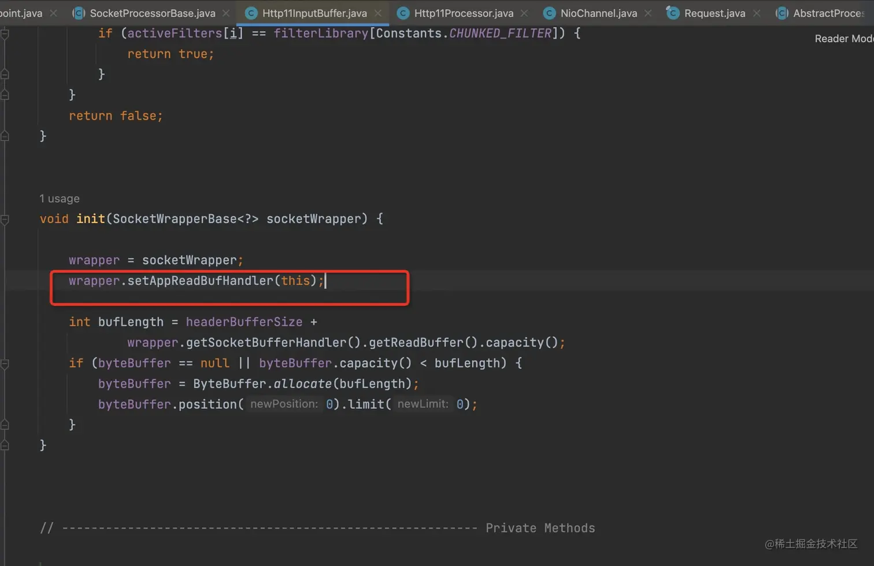
Task: Close the SocketProcessorBase.java tab
Action: click(226, 13)
